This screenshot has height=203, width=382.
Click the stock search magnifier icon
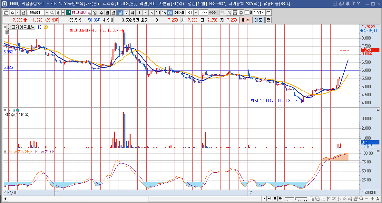(52, 13)
